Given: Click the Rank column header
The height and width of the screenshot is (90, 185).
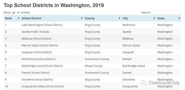Looking at the screenshot, I should [8, 18].
